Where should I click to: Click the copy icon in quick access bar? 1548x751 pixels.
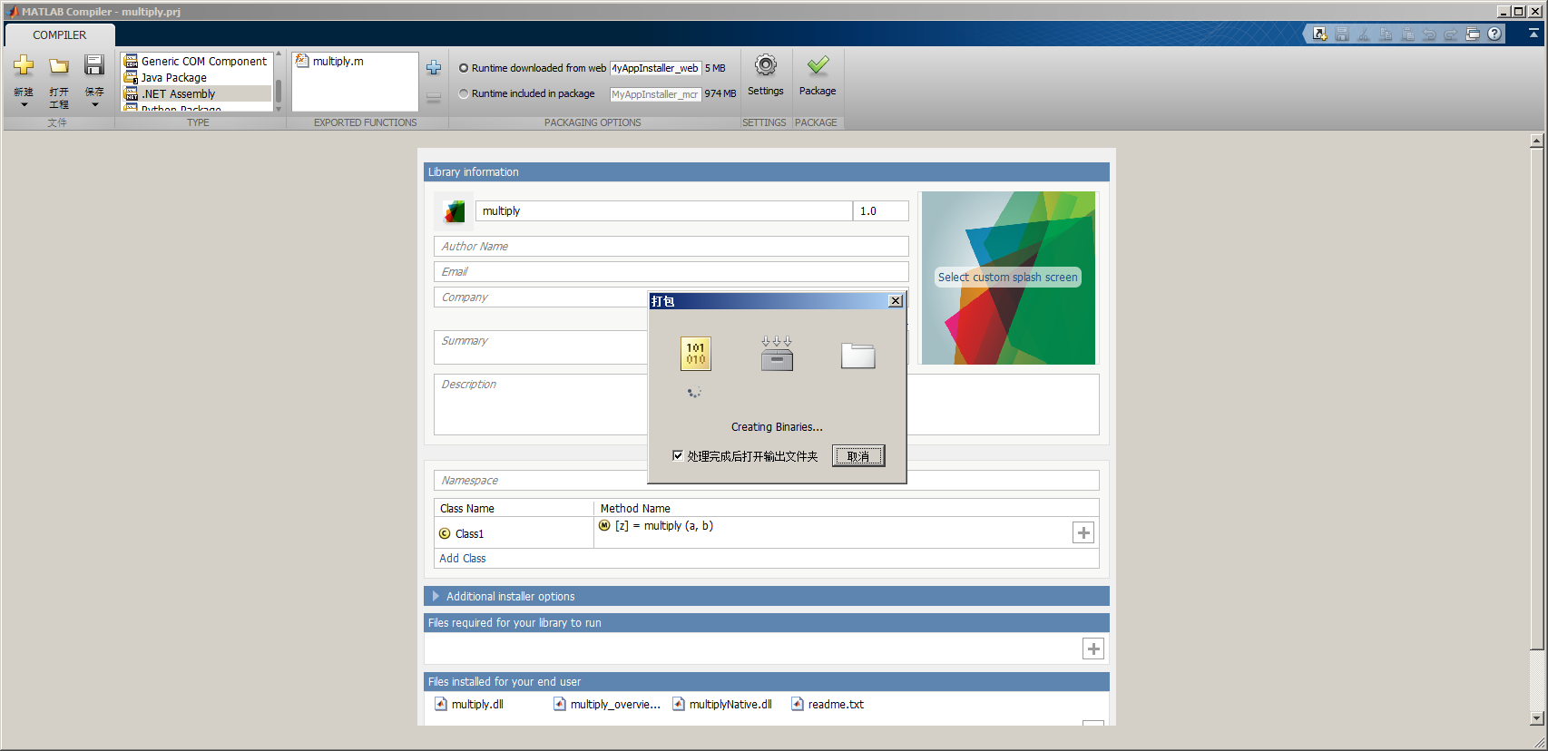pyautogui.click(x=1386, y=34)
